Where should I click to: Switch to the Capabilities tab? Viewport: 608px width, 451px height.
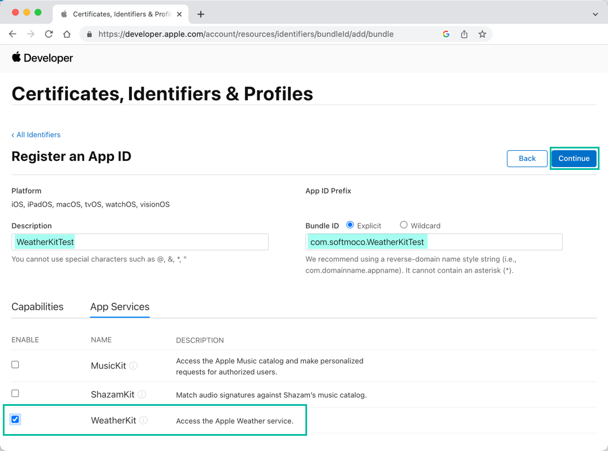coord(37,306)
